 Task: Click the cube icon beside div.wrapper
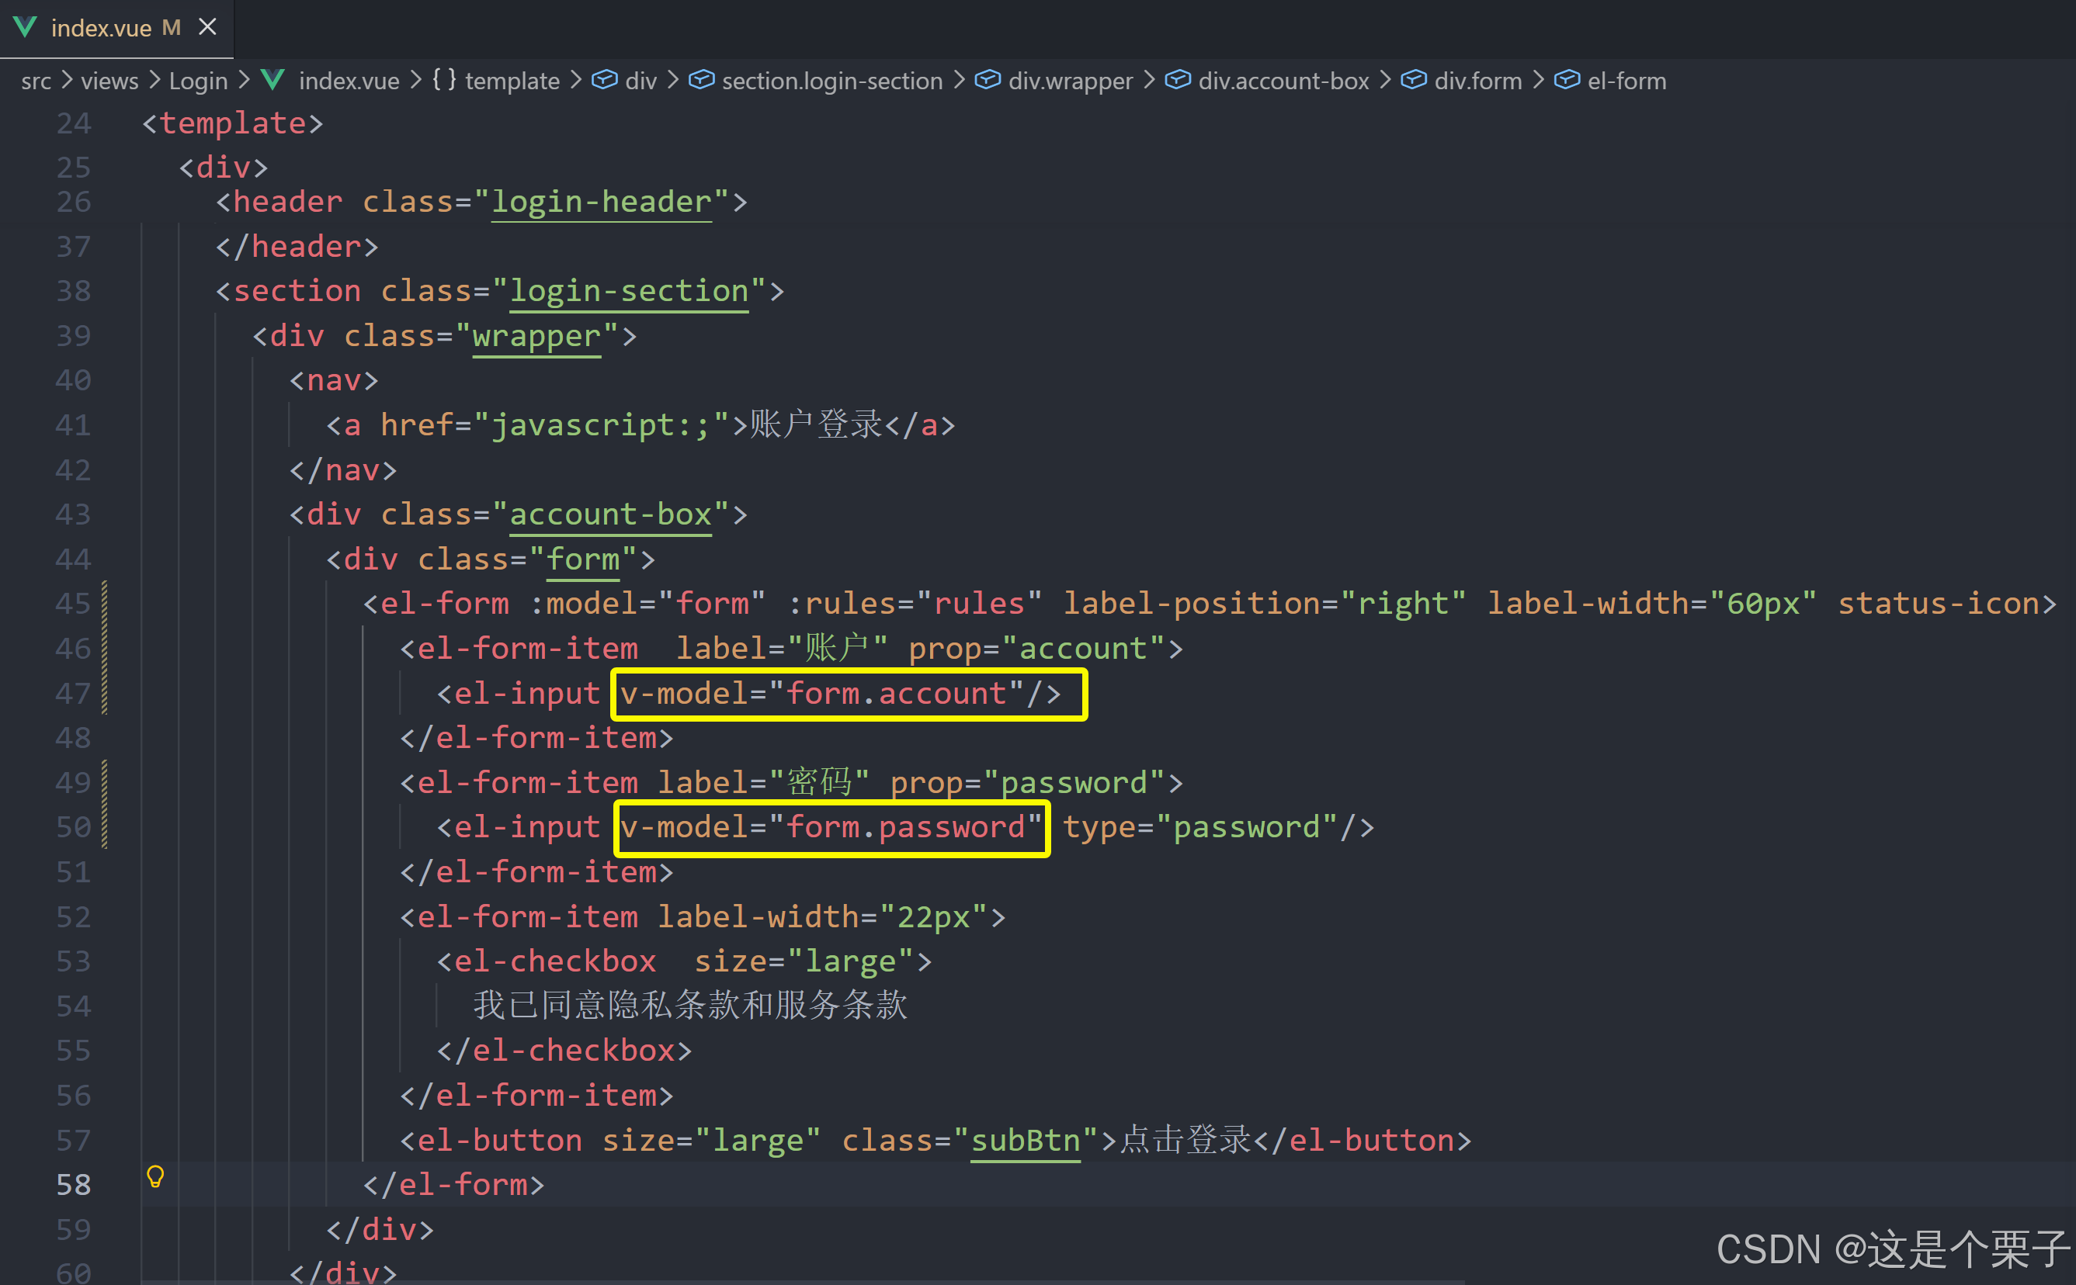[x=986, y=80]
